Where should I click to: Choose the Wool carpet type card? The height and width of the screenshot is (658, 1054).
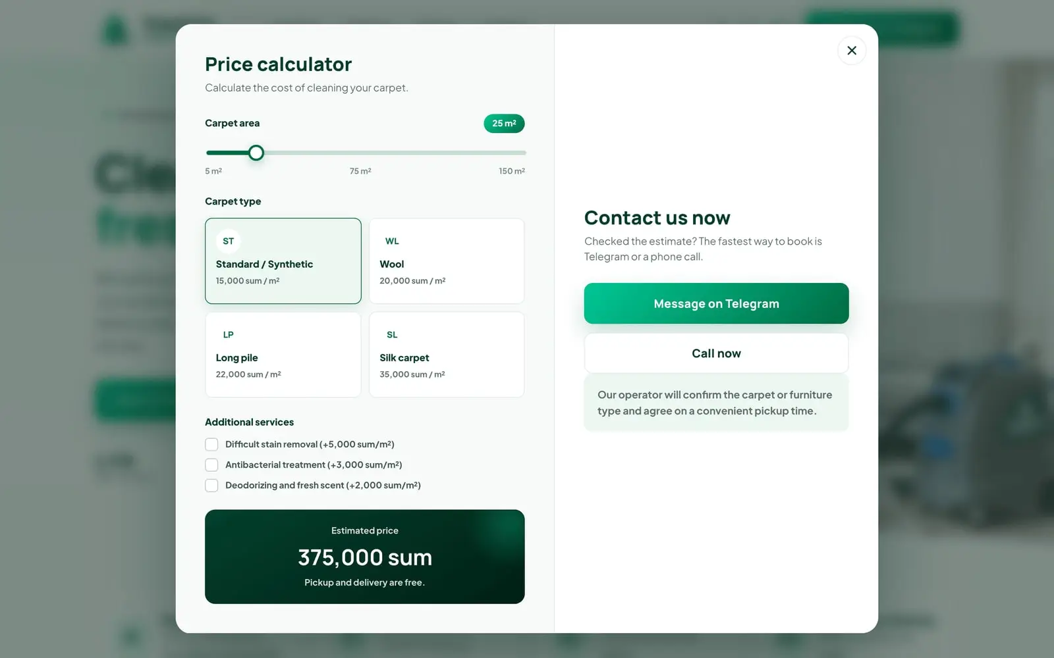[447, 261]
